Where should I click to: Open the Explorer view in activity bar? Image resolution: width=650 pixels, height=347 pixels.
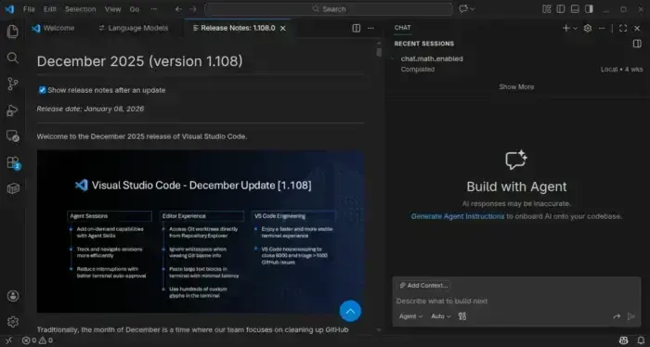12,32
